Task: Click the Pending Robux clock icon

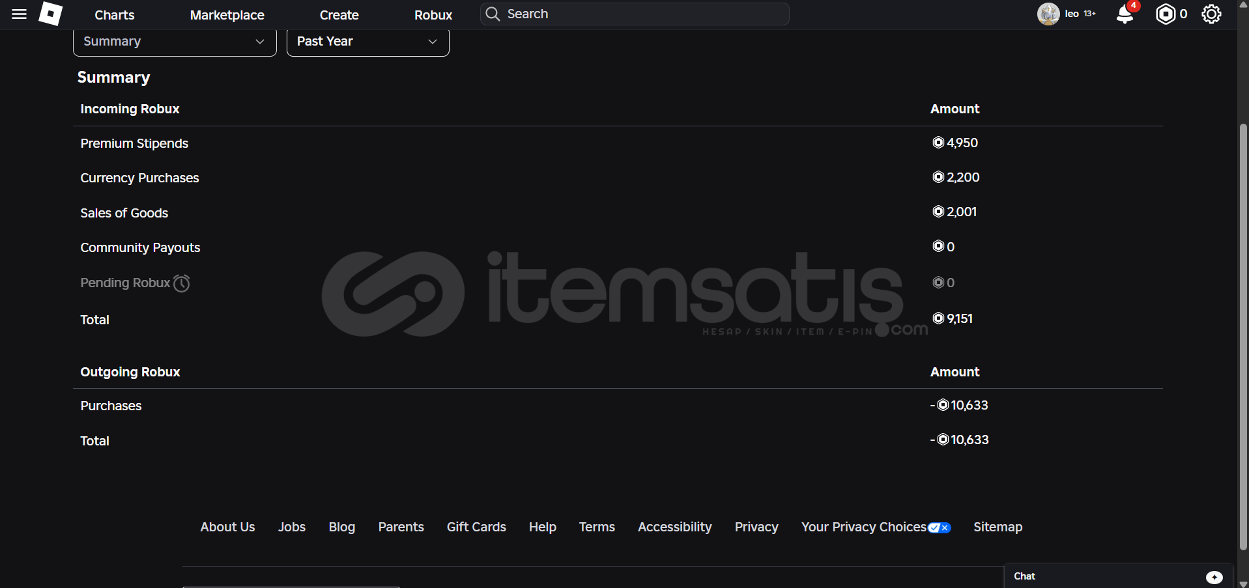Action: (x=182, y=283)
